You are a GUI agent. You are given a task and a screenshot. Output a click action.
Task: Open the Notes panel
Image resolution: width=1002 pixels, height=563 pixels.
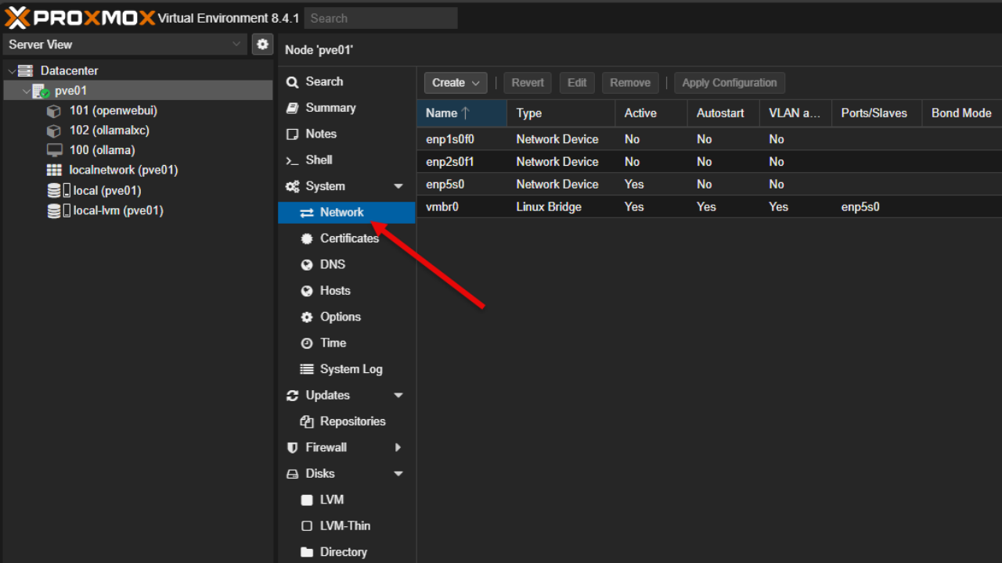322,134
